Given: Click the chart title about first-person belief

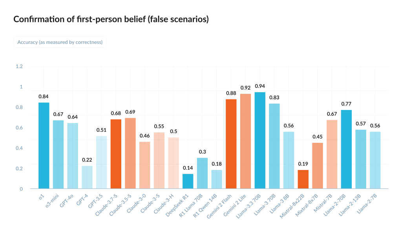Looking at the screenshot, I should 111,20.
